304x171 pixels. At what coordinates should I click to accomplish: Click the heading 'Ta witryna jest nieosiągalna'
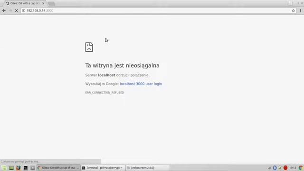point(123,66)
